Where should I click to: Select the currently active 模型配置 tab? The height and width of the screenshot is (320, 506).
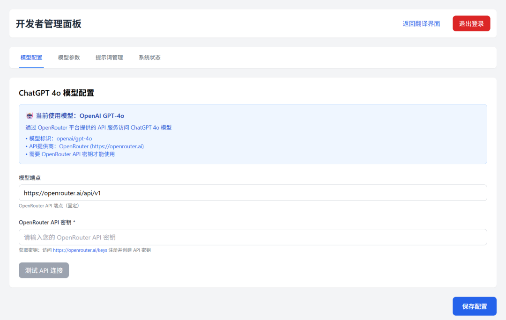click(31, 57)
